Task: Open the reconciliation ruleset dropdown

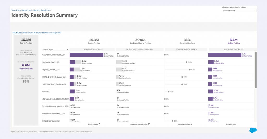Action: 240,11
